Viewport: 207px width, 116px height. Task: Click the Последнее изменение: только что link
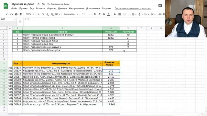point(133,8)
